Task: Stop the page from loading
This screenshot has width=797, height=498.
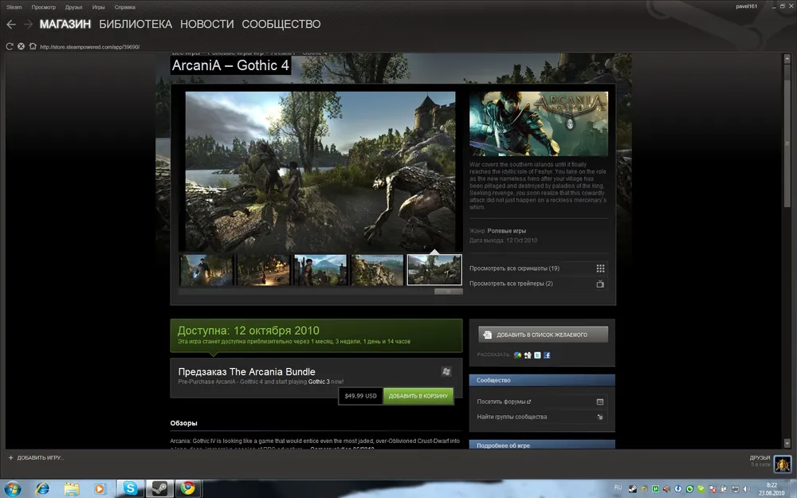Action: coord(21,46)
